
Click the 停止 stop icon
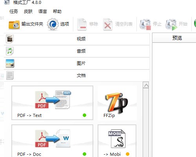pos(145,24)
